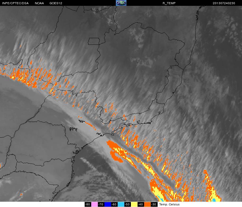Click the 'R_TEMP' product label

tap(169, 3)
